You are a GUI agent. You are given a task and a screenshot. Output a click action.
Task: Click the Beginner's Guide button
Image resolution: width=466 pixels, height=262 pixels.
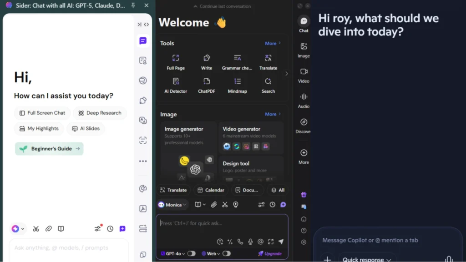pos(49,149)
